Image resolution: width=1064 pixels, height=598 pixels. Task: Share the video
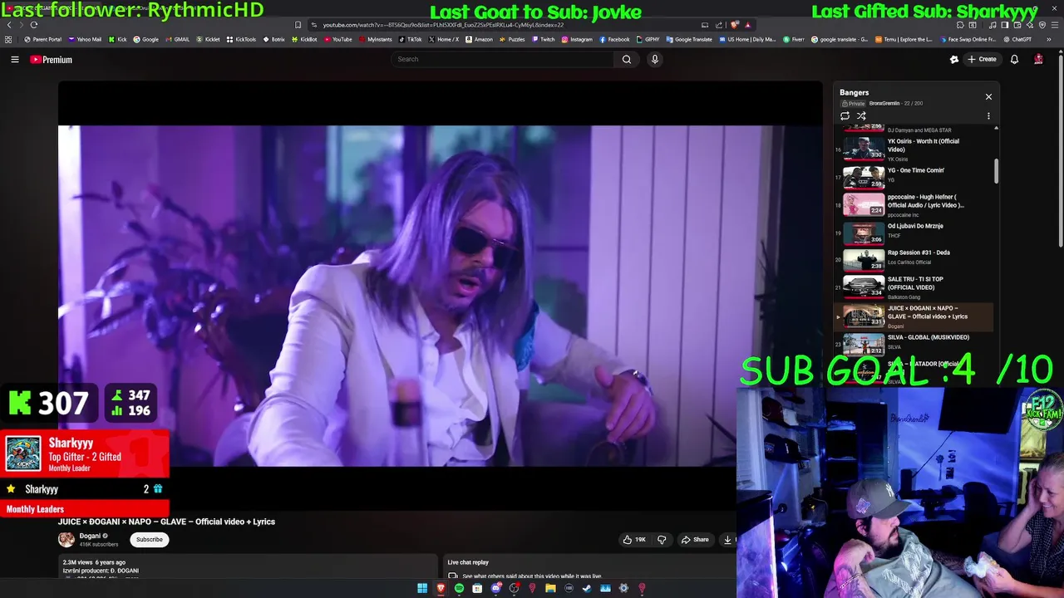click(695, 540)
